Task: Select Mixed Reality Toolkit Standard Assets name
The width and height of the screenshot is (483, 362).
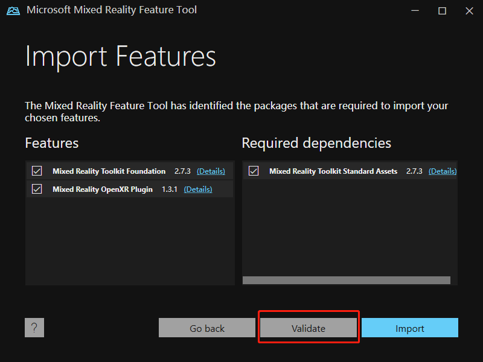Action: pyautogui.click(x=333, y=171)
